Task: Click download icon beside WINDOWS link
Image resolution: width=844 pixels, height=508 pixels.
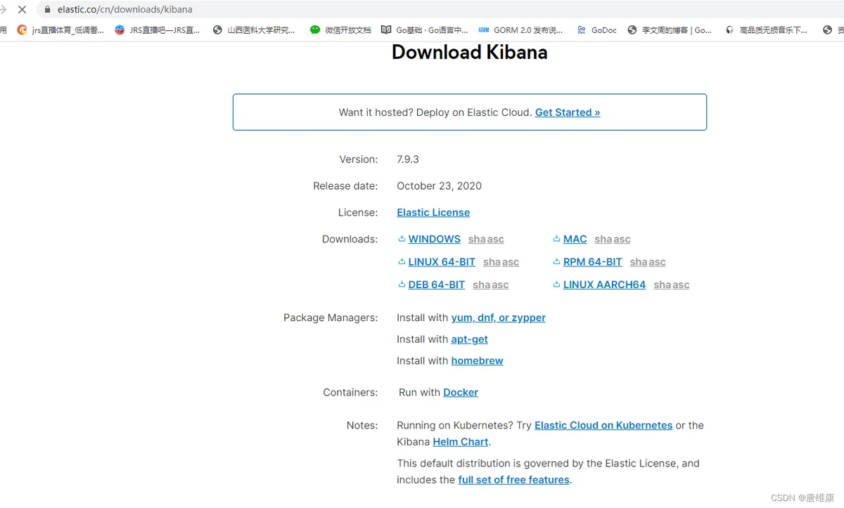Action: 402,239
